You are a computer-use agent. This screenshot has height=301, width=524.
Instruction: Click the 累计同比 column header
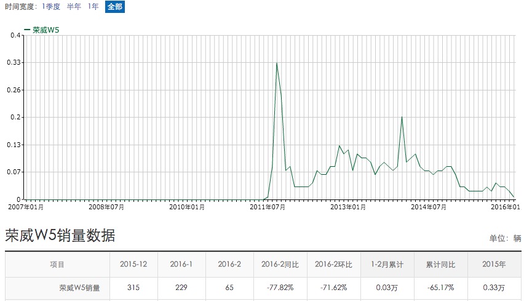(x=440, y=265)
